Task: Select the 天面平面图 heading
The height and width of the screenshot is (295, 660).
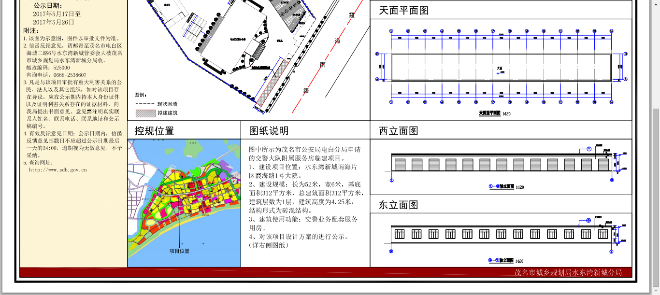Action: point(403,11)
